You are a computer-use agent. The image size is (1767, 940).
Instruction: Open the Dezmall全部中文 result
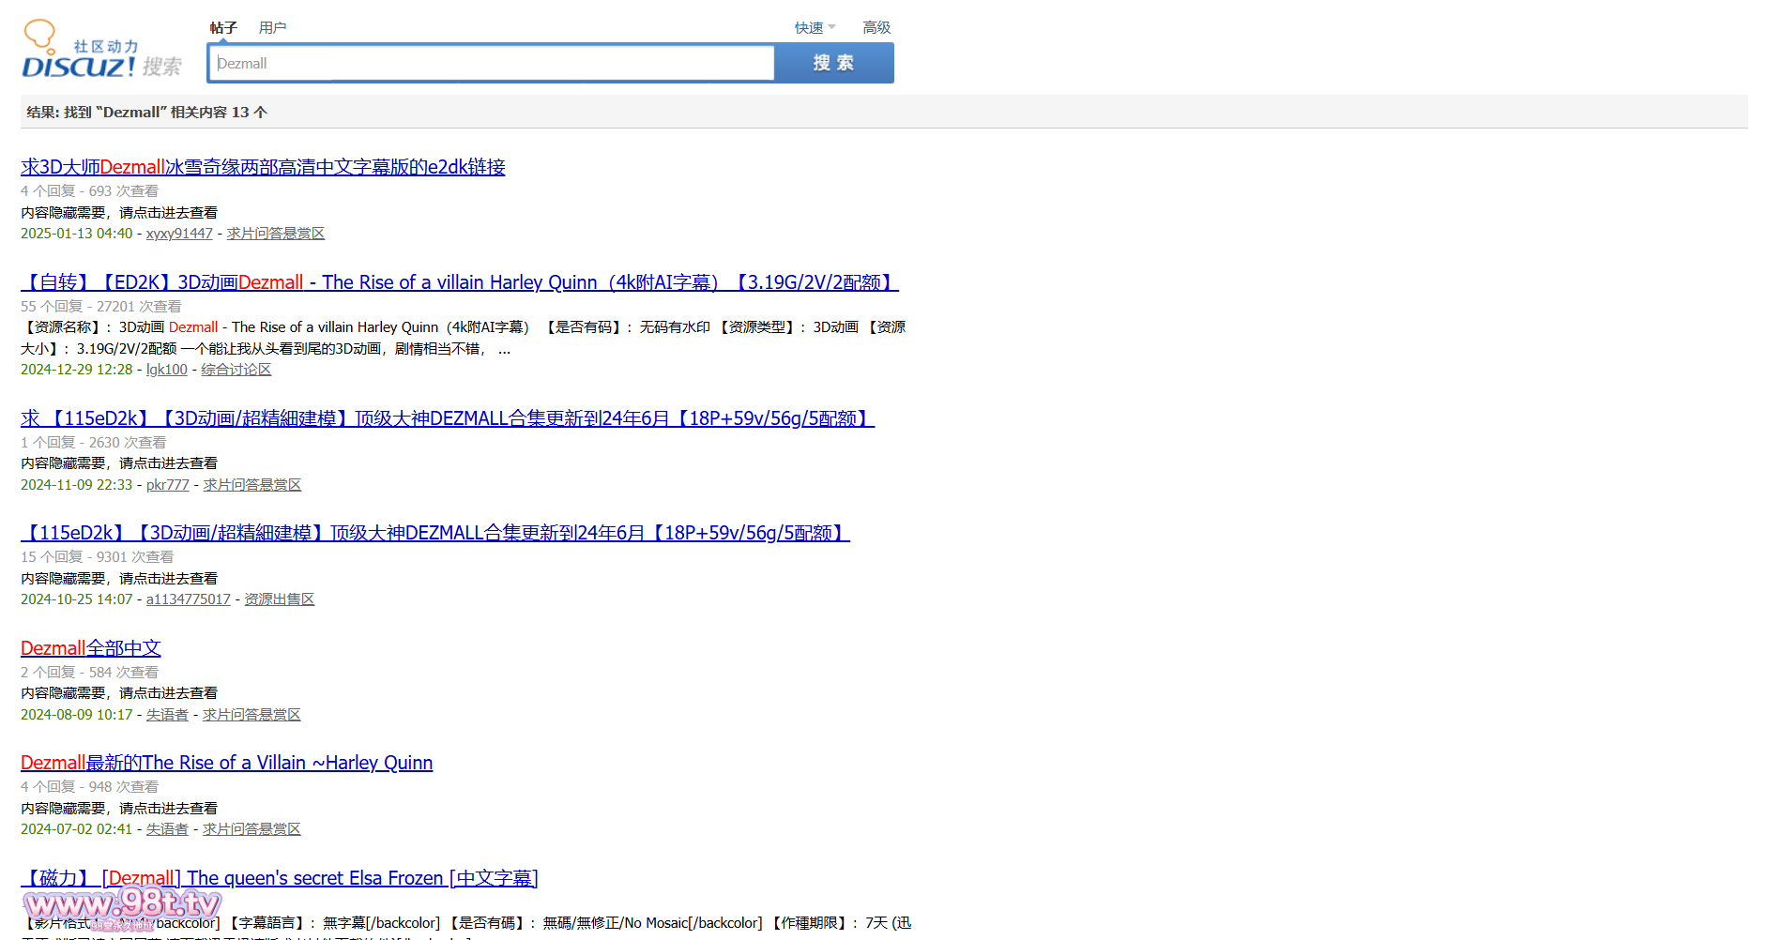click(91, 648)
